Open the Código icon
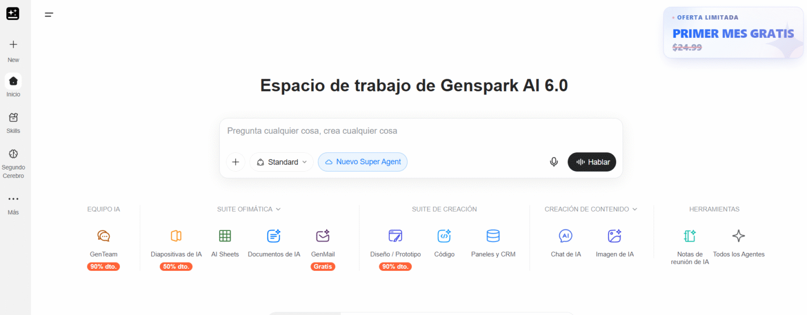The image size is (807, 315). pos(444,236)
